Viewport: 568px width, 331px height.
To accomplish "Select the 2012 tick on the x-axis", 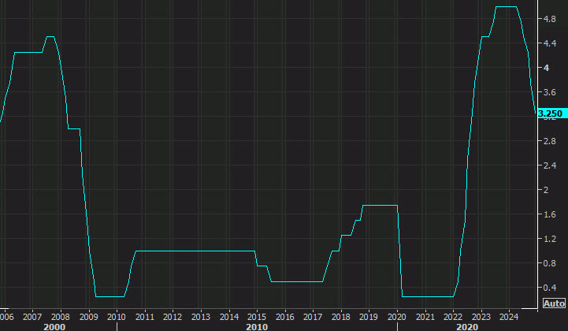I will [x=173, y=316].
